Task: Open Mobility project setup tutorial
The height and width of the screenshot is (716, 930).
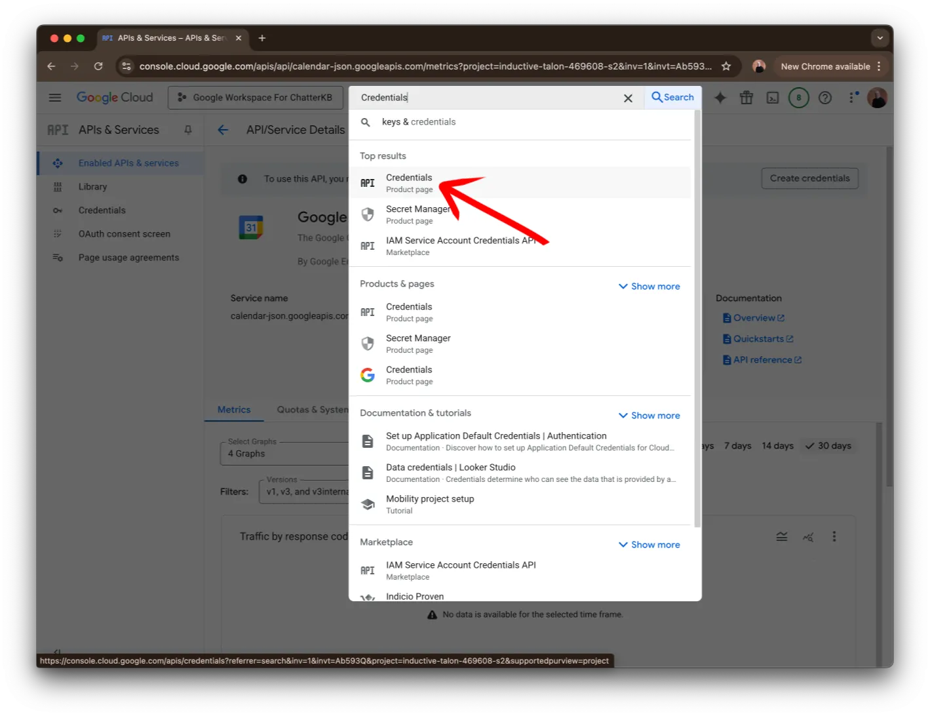Action: [x=520, y=504]
